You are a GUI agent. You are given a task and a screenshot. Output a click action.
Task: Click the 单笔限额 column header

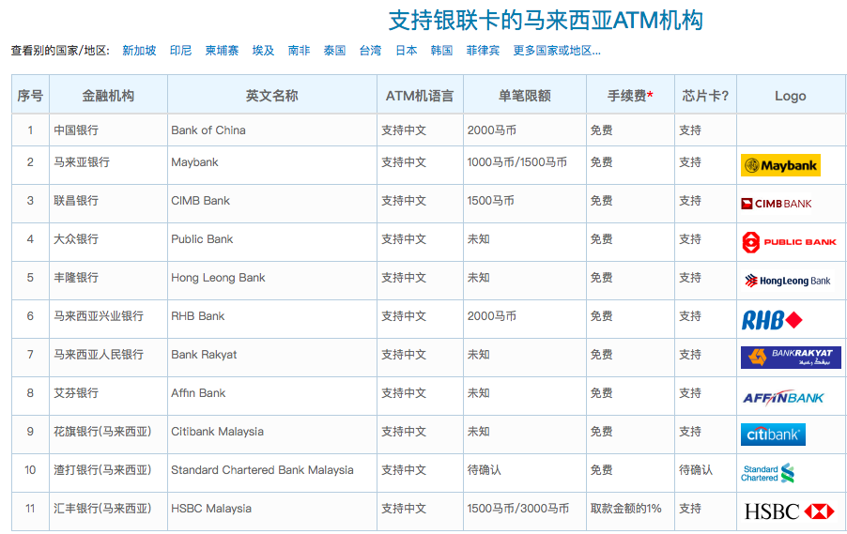[x=524, y=96]
